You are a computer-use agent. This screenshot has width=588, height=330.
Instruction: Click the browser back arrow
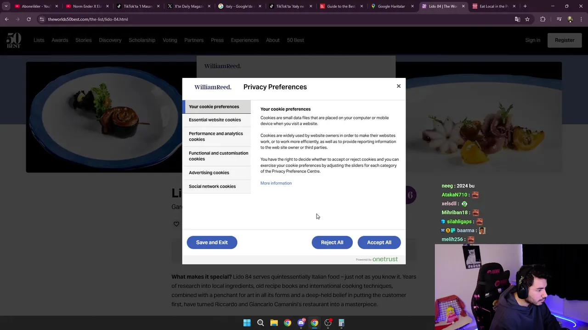(6, 19)
